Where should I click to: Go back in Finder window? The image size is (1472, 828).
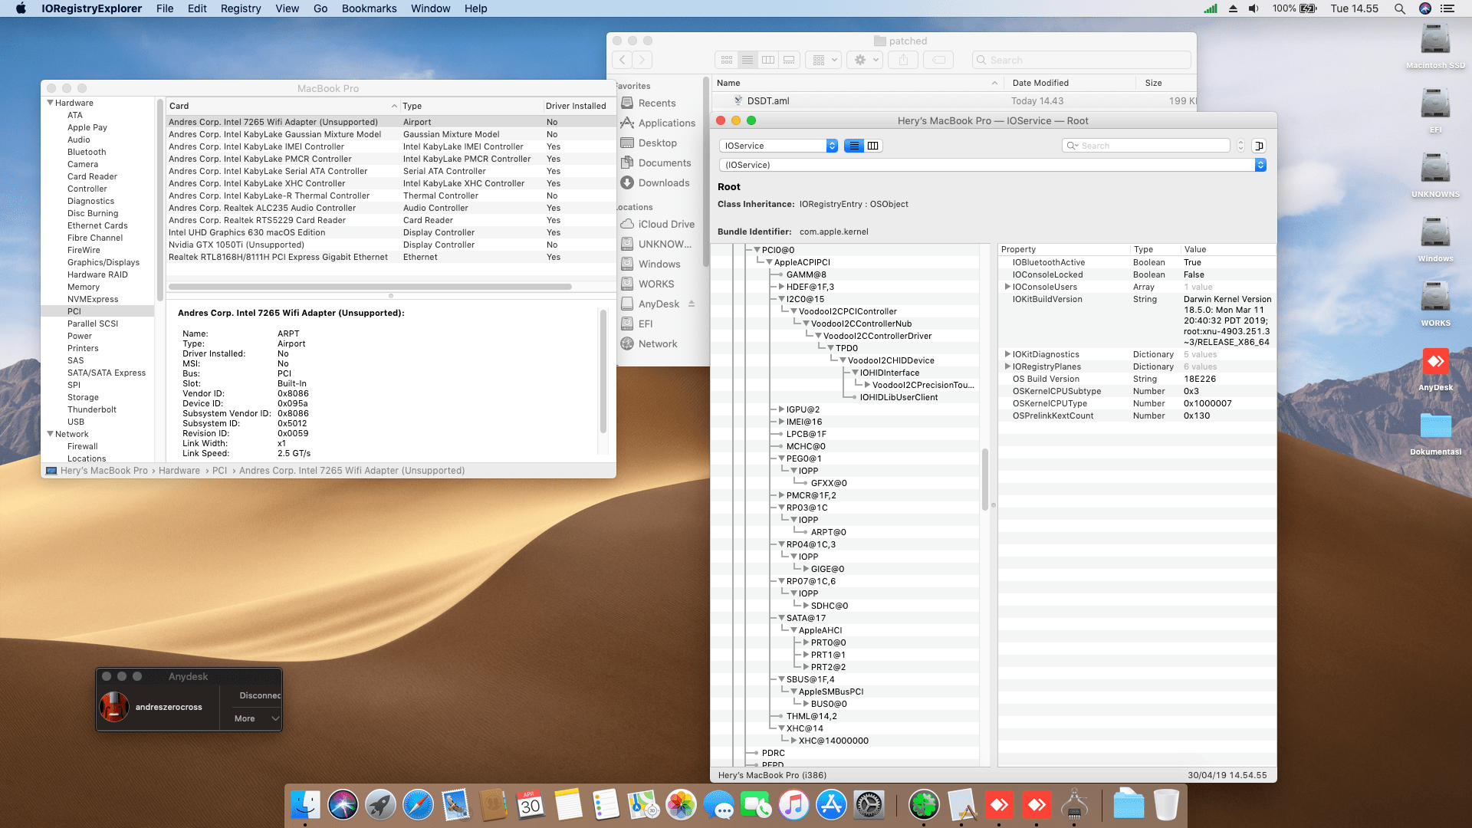(x=623, y=60)
